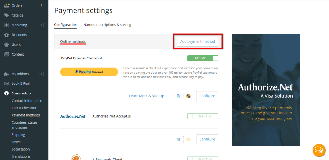Click the My addons puzzle icon
The height and width of the screenshot is (160, 329).
click(x=7, y=74)
